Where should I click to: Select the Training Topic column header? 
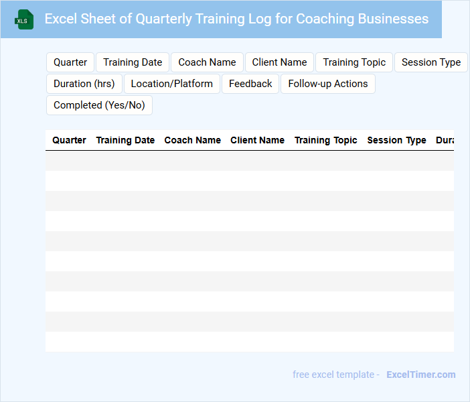coord(325,140)
